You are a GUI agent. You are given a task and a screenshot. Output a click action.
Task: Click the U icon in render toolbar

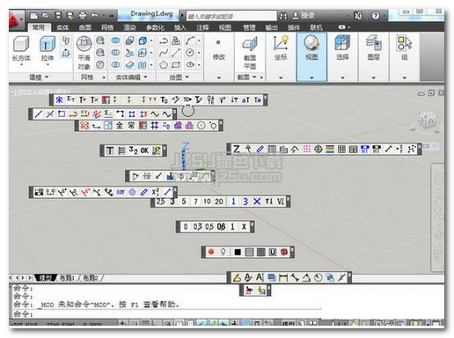pyautogui.click(x=273, y=252)
